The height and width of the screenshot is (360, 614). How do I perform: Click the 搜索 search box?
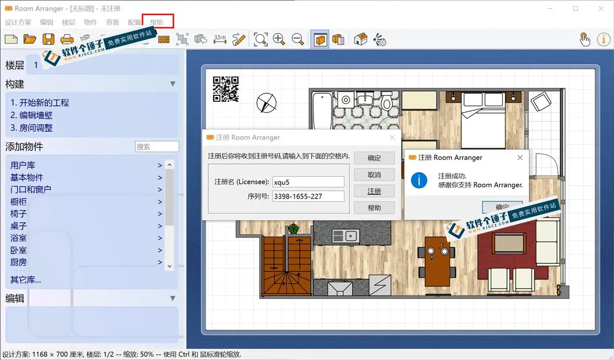tap(157, 146)
